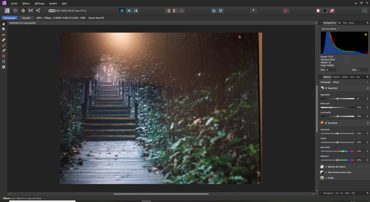370x202 pixels.
Task: Close the 1629358214131.dng document tab
Action: coord(316,23)
